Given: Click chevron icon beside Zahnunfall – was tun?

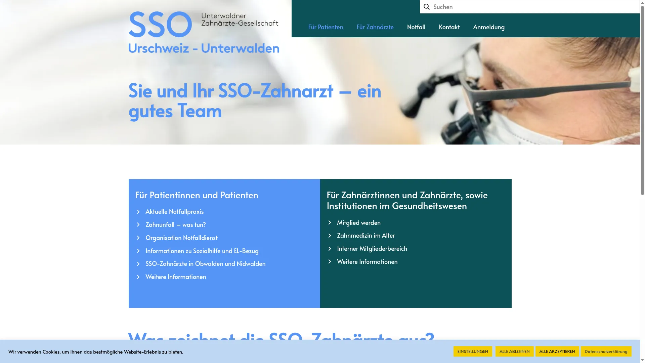Looking at the screenshot, I should (x=138, y=225).
